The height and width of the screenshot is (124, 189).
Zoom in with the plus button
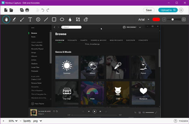point(3,121)
